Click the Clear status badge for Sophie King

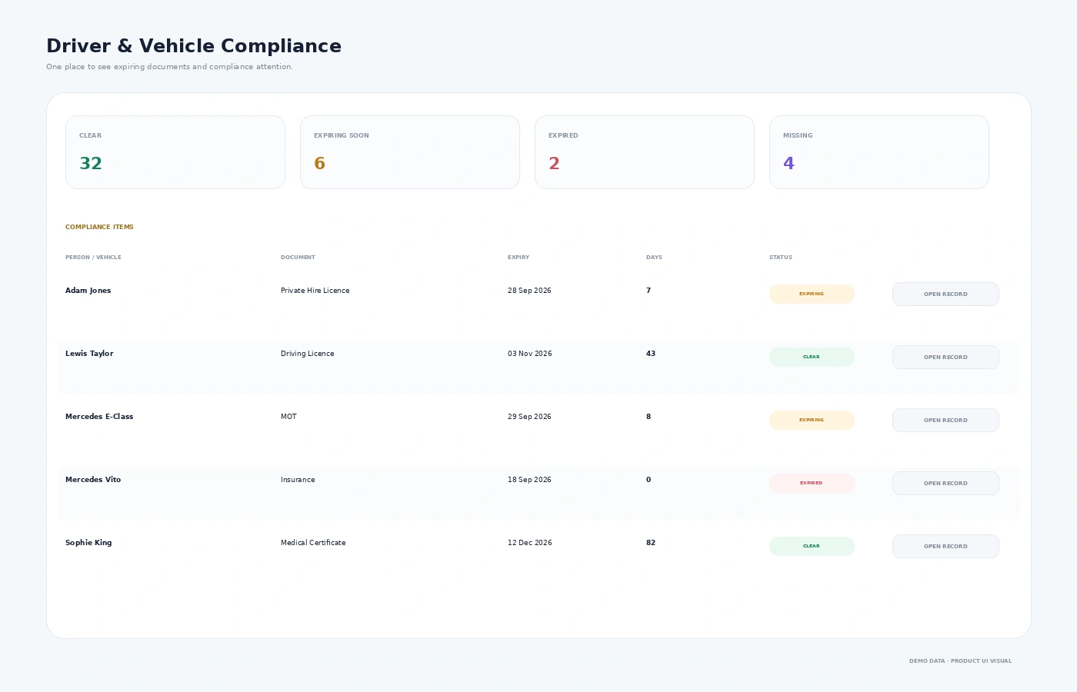click(x=812, y=546)
